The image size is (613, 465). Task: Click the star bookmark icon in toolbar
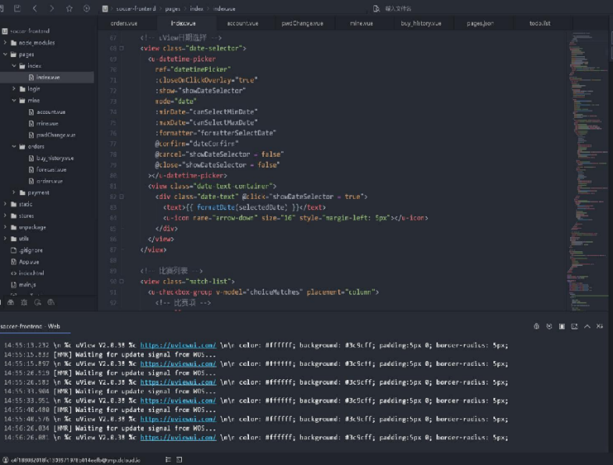coord(69,9)
